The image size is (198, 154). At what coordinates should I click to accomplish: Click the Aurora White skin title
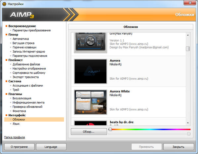[x=120, y=92]
